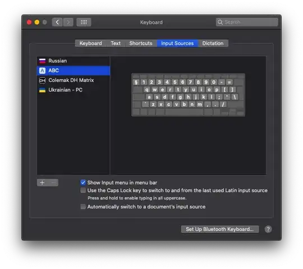
Task: Switch to the Text tab
Action: 116,43
